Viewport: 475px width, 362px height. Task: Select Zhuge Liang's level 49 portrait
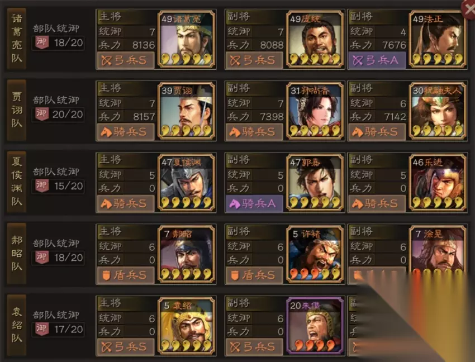pos(186,39)
